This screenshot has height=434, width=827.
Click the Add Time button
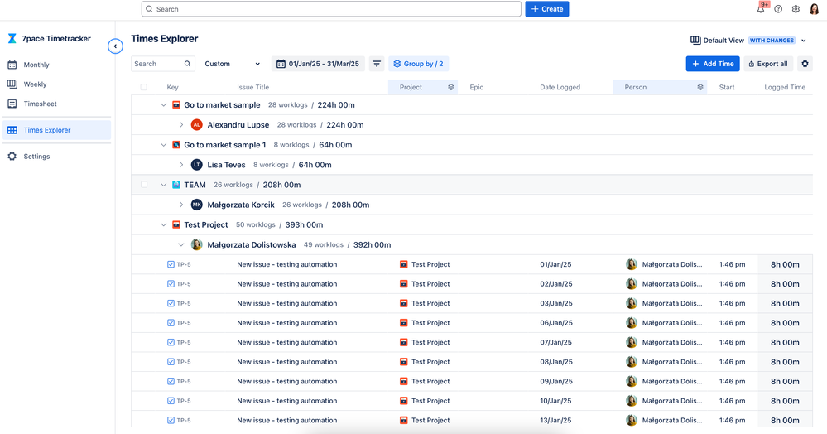click(713, 64)
